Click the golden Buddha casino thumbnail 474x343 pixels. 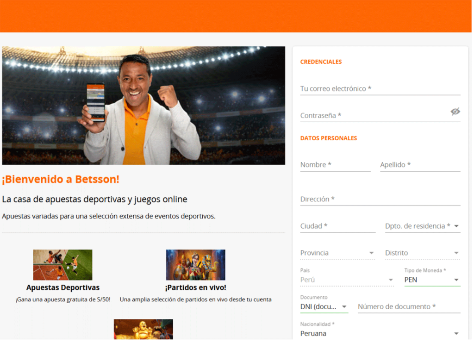click(143, 329)
